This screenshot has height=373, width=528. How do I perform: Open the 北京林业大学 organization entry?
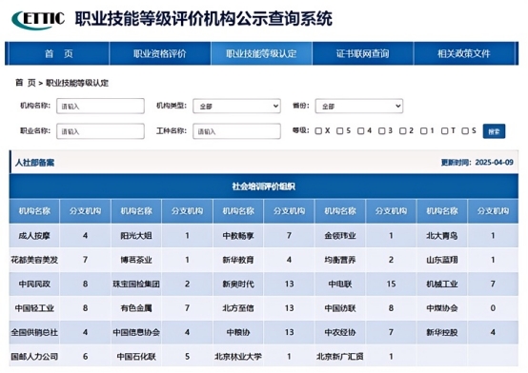coord(238,357)
